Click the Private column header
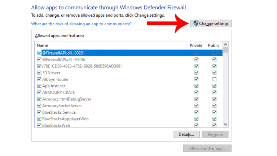 pos(196,45)
